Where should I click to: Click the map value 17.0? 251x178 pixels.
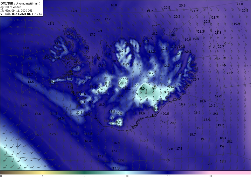pyautogui.click(x=97, y=20)
